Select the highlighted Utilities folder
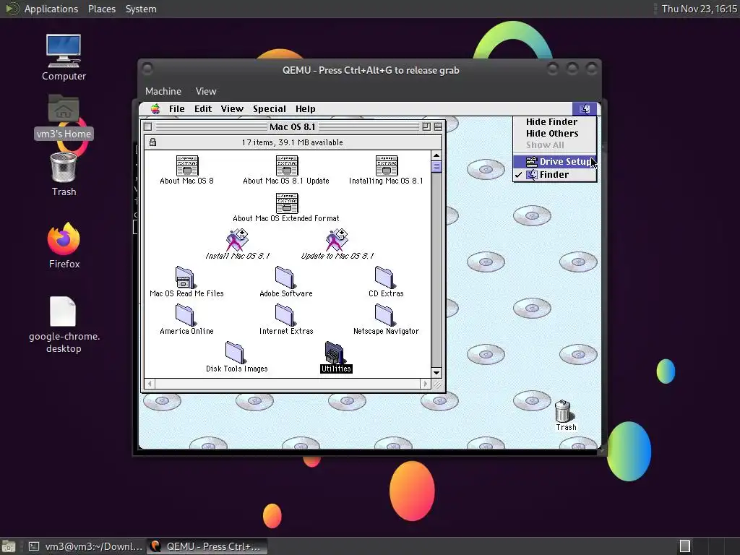 coord(335,353)
